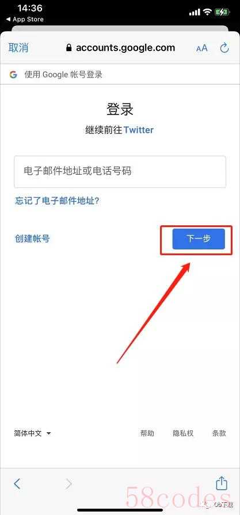
Task: Click the language dropdown arrow
Action: click(x=49, y=433)
